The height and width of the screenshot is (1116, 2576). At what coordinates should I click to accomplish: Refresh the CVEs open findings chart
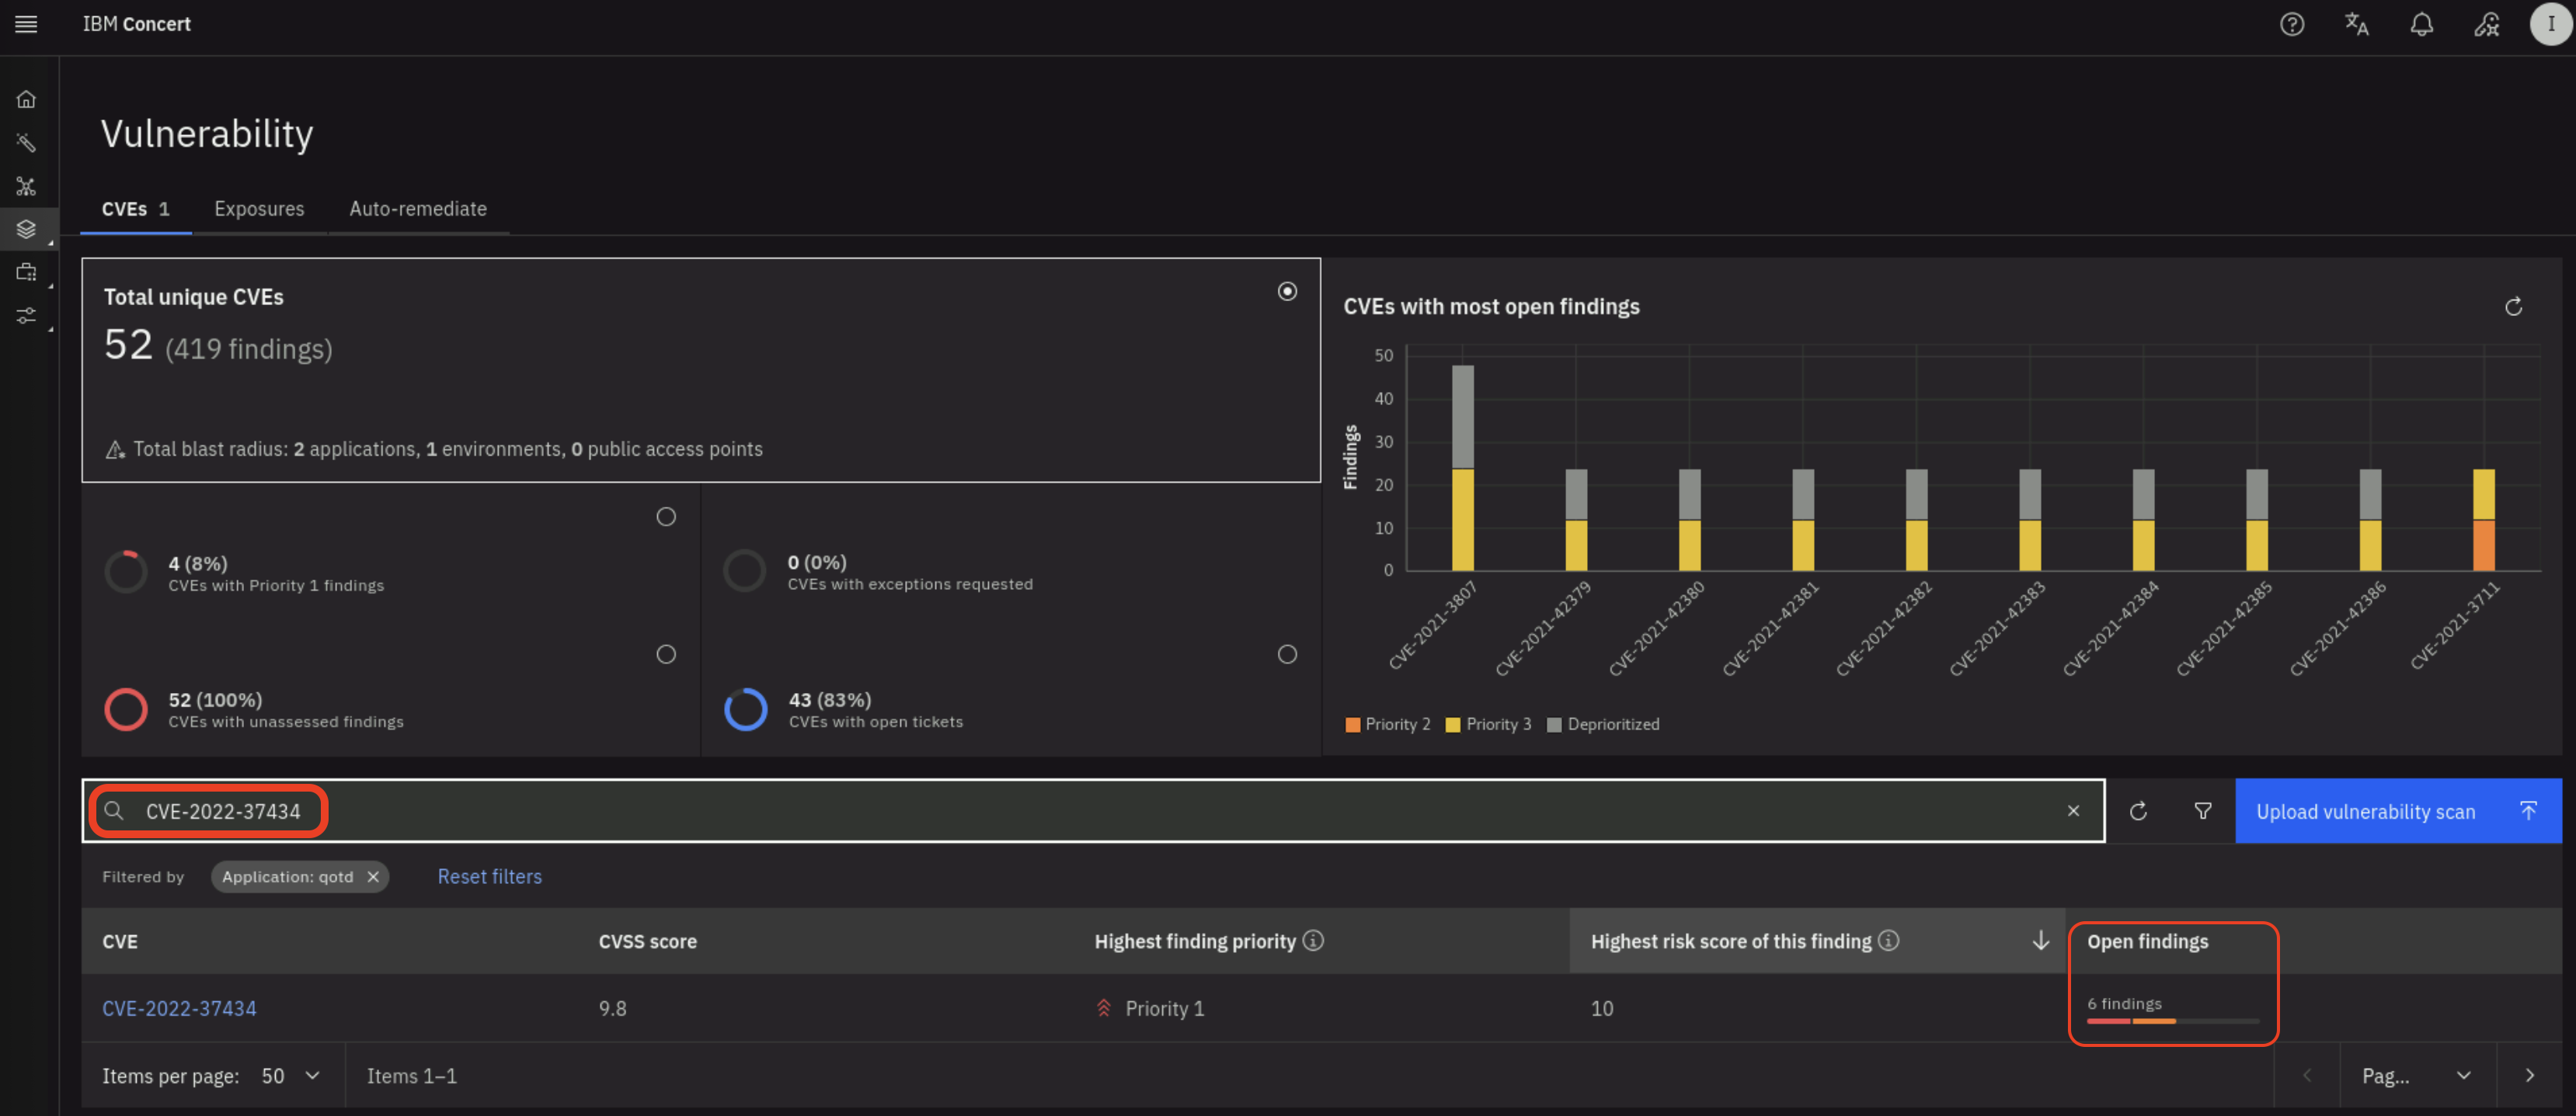point(2513,307)
